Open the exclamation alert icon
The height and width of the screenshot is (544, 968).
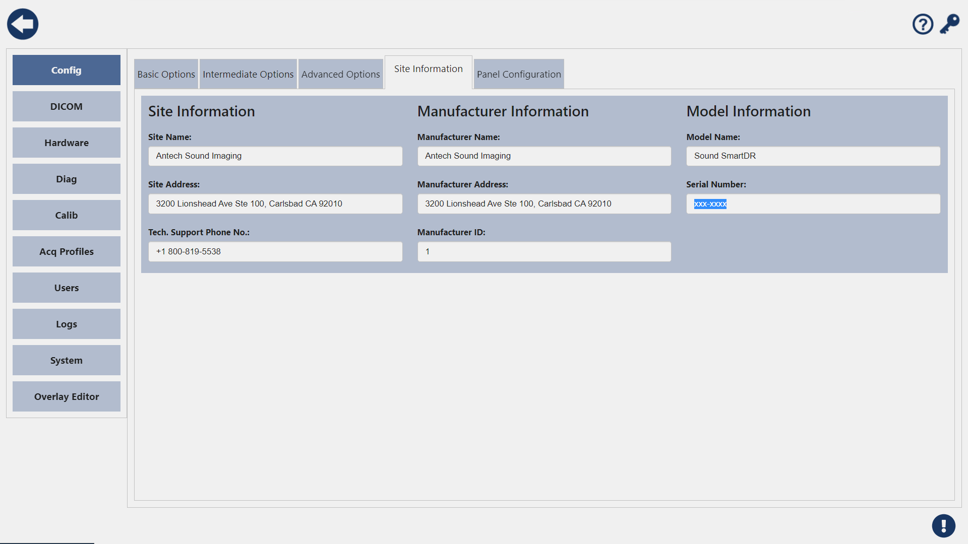point(943,526)
